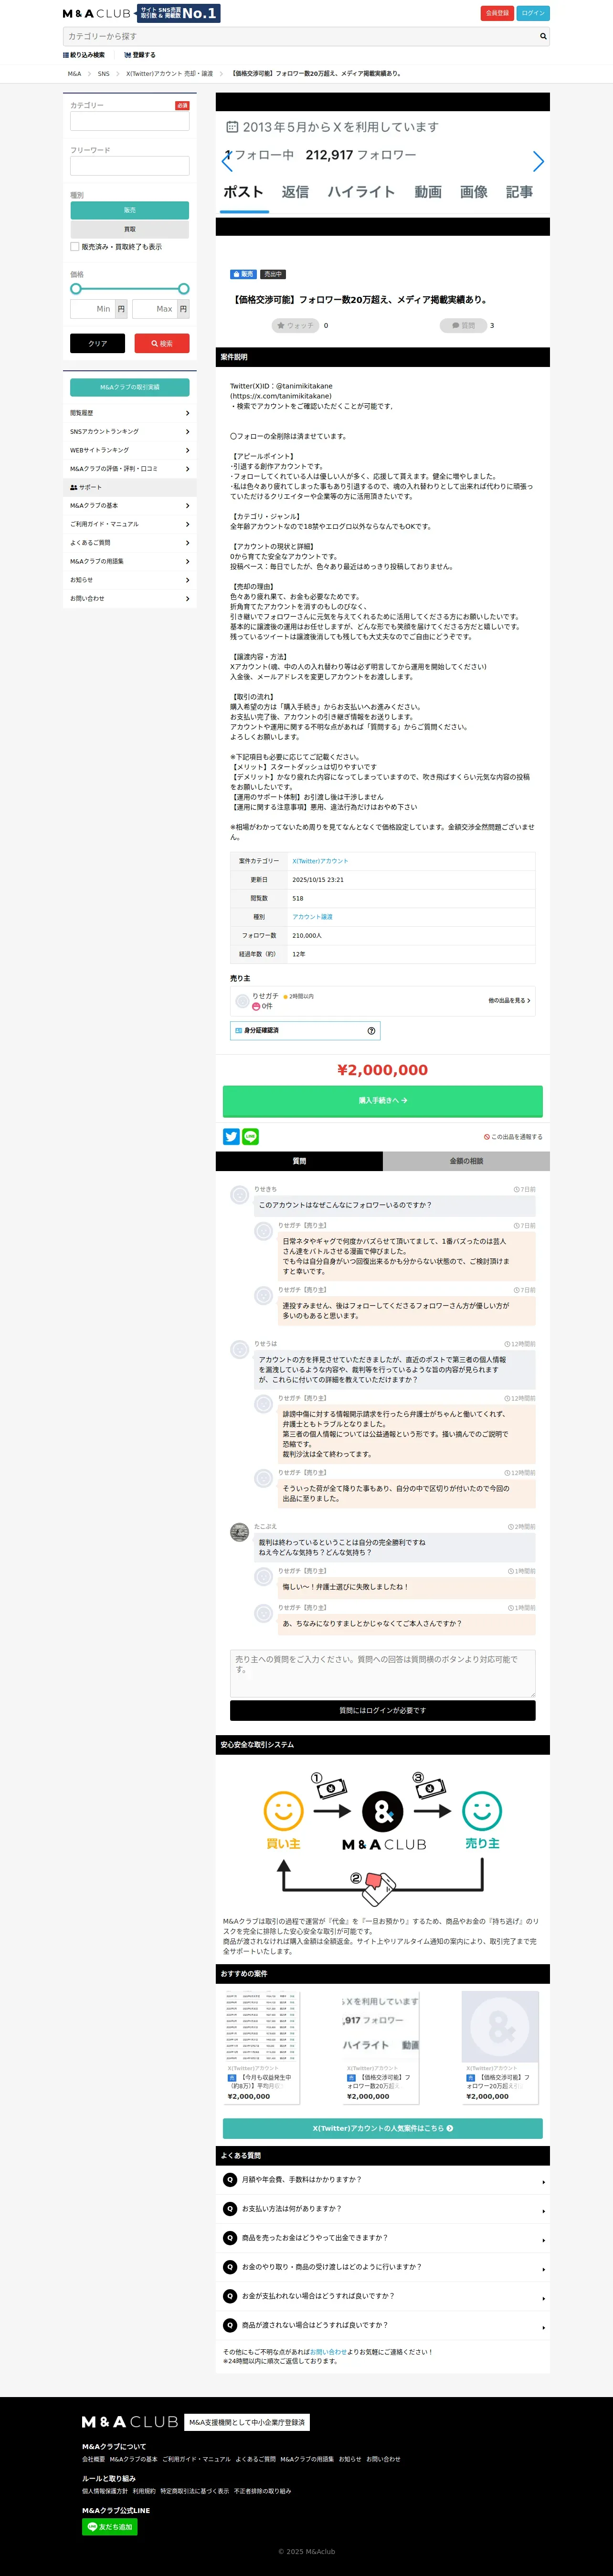613x2576 pixels.
Task: Expand the 閲覧履歴 sidebar item
Action: click(x=129, y=413)
